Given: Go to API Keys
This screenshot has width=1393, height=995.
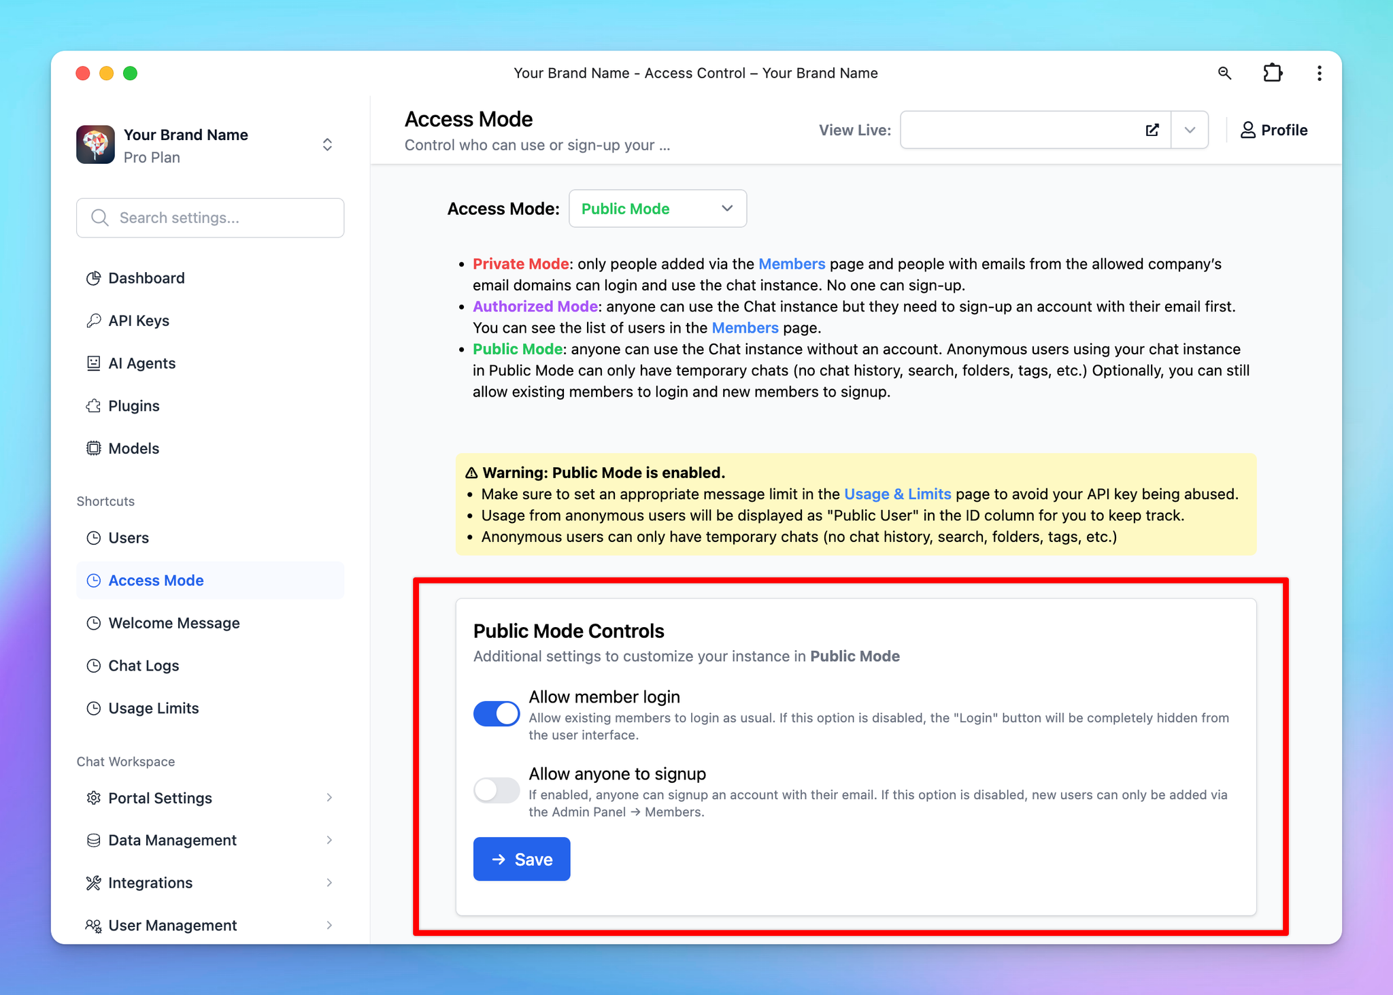Looking at the screenshot, I should tap(210, 320).
